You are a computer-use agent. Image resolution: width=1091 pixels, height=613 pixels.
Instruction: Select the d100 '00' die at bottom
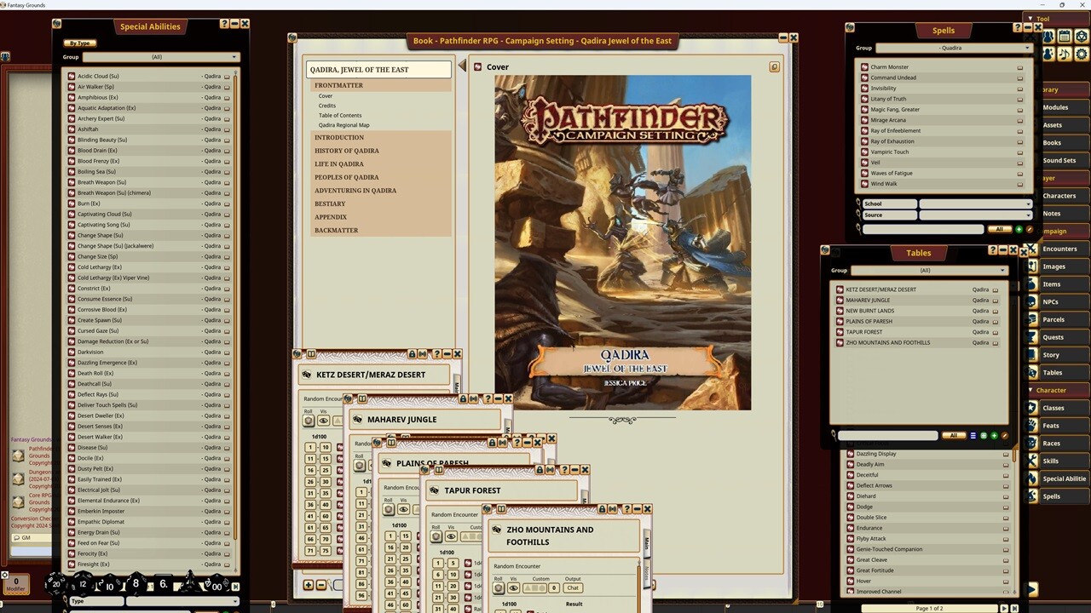217,587
